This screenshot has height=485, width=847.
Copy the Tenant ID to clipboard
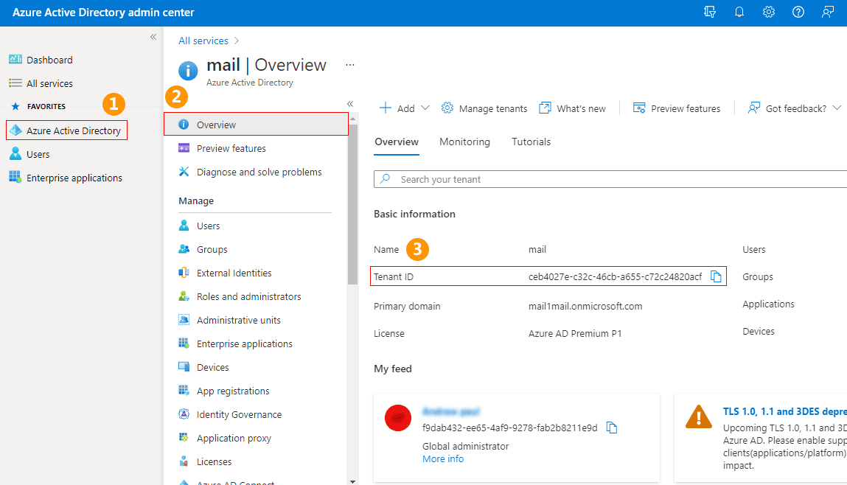click(x=715, y=276)
